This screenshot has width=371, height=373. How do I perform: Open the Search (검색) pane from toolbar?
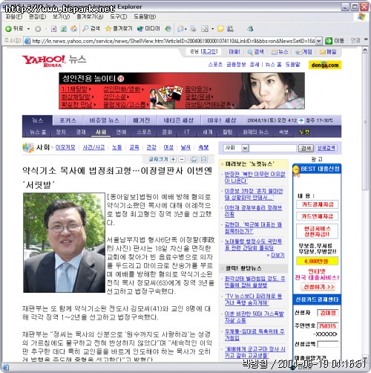coord(91,29)
